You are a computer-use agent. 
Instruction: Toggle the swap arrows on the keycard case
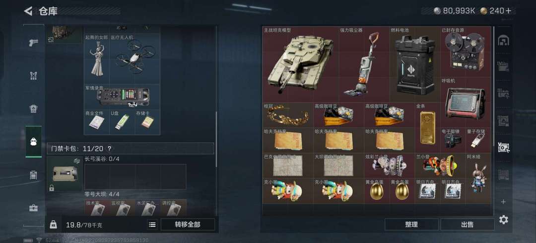coord(76,161)
